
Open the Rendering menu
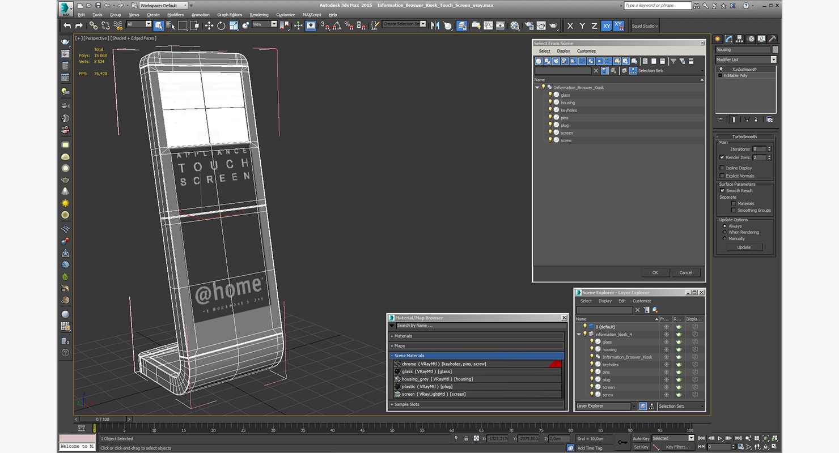[259, 15]
